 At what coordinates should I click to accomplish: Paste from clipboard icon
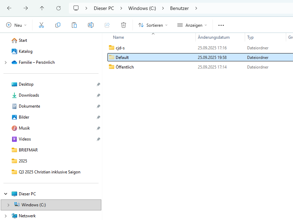click(74, 25)
